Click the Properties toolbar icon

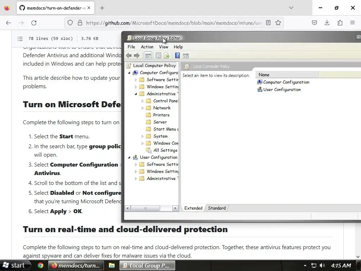(158, 55)
